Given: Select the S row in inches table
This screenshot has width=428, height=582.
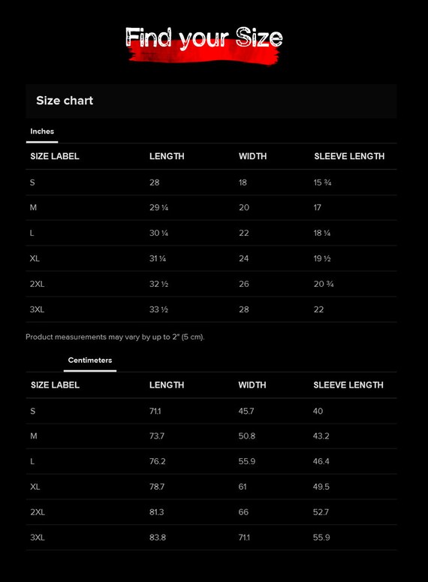Looking at the screenshot, I should (211, 182).
